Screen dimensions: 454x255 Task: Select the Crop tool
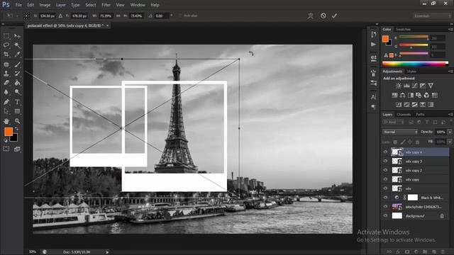(6, 55)
